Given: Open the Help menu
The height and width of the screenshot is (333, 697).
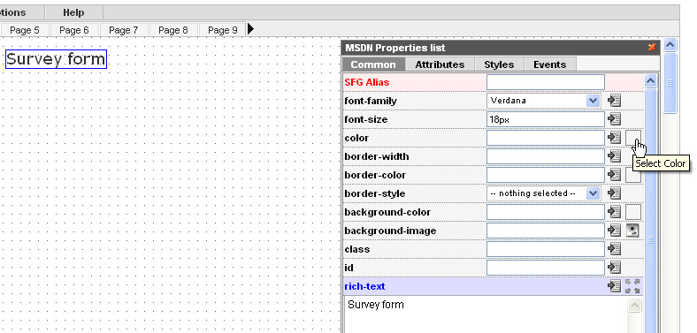Looking at the screenshot, I should (x=73, y=12).
